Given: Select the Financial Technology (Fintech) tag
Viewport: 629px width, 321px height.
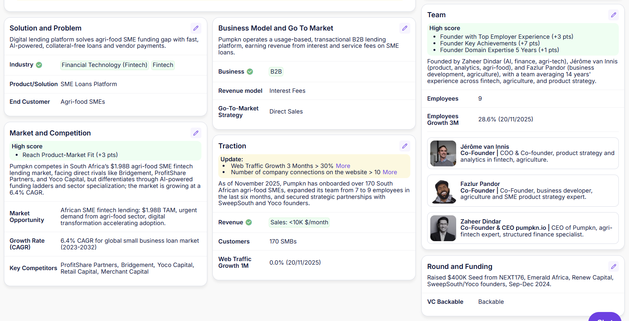Looking at the screenshot, I should tap(104, 65).
